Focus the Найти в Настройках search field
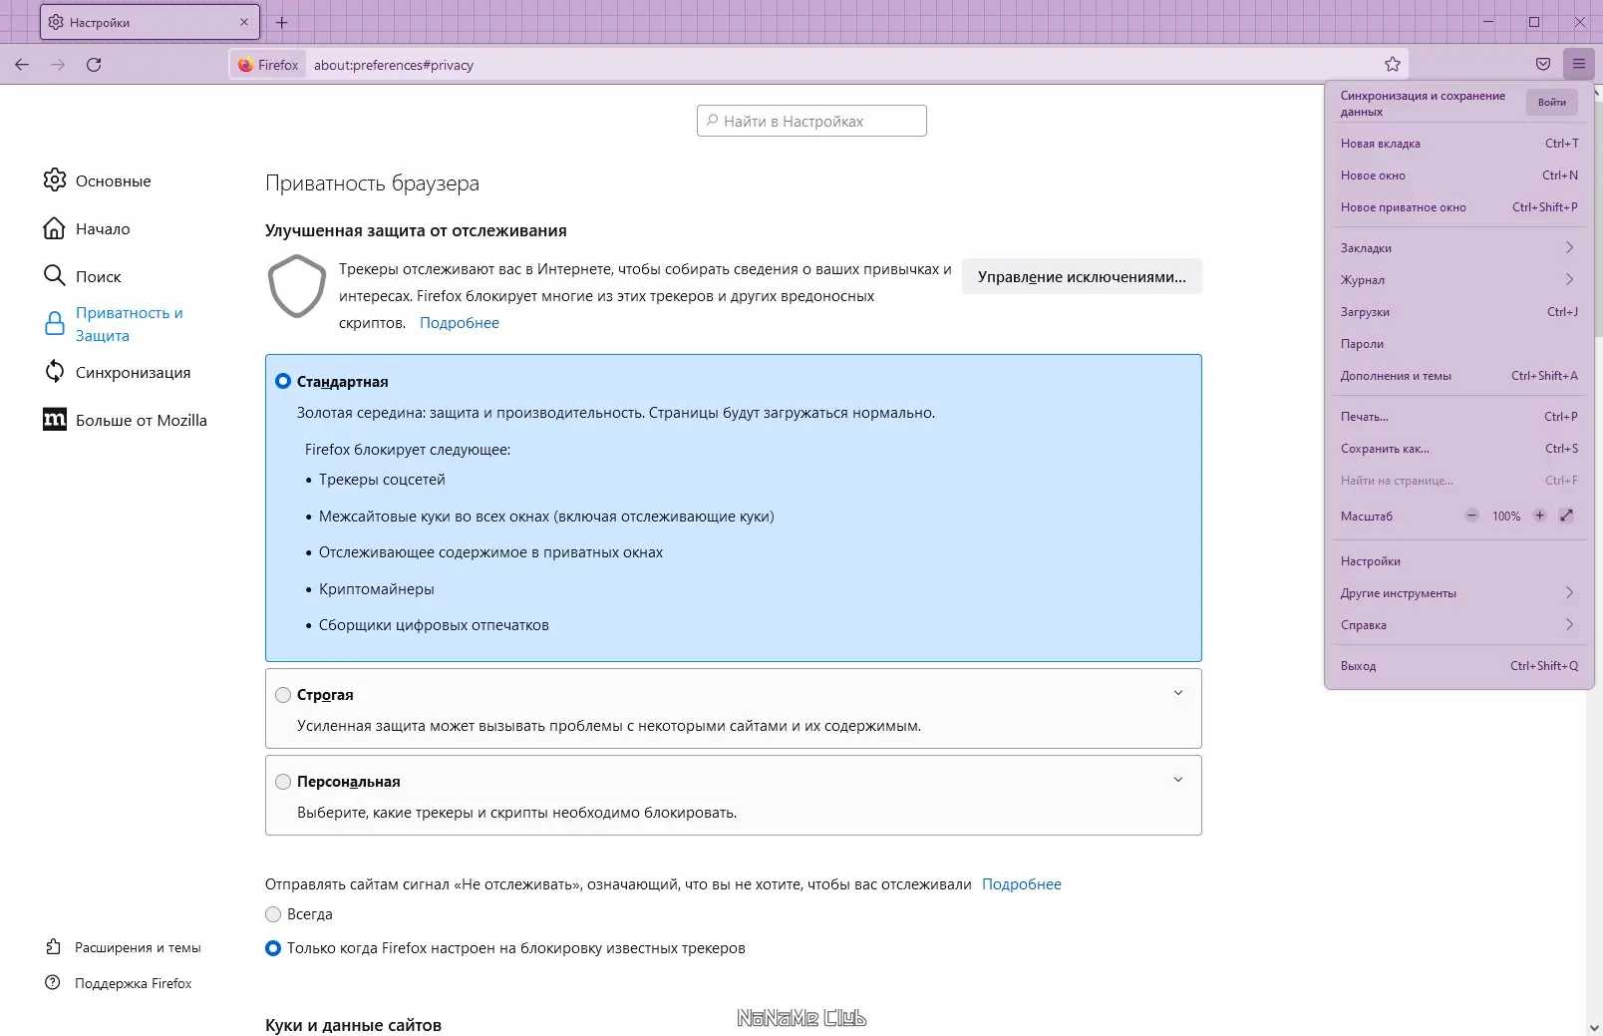Viewport: 1603px width, 1036px height. tap(811, 121)
